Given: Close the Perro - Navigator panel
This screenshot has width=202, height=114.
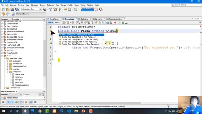Looking at the screenshot, I should pyautogui.click(x=16, y=92).
